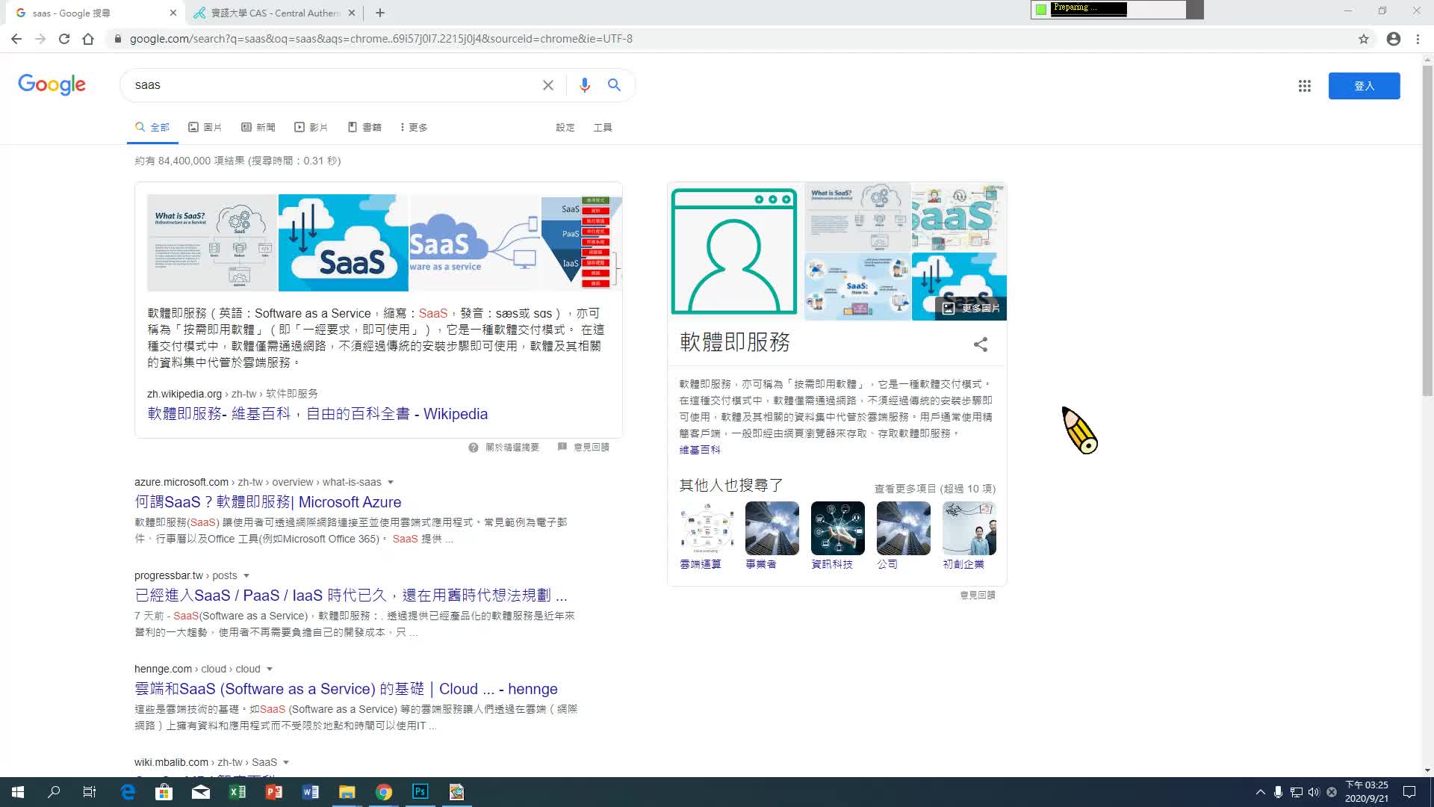
Task: Submit search with magnifier icon
Action: point(614,85)
